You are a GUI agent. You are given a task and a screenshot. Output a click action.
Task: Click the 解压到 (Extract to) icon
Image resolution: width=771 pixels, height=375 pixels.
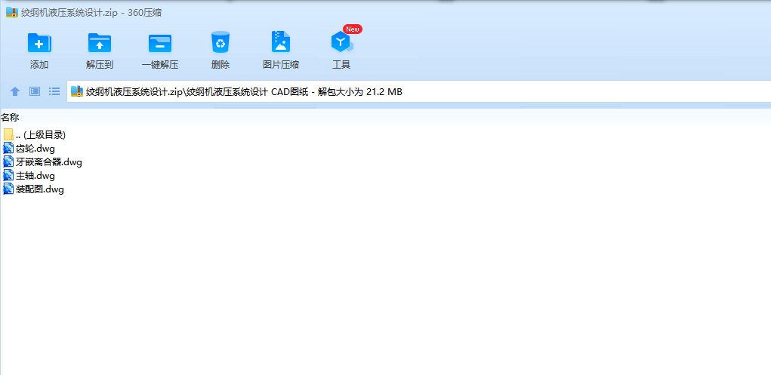click(100, 42)
